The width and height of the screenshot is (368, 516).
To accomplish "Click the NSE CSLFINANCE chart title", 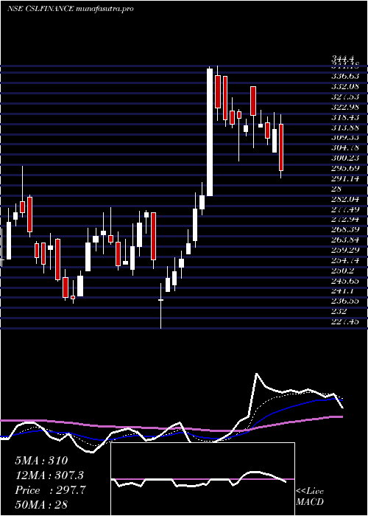I will 71,9.
